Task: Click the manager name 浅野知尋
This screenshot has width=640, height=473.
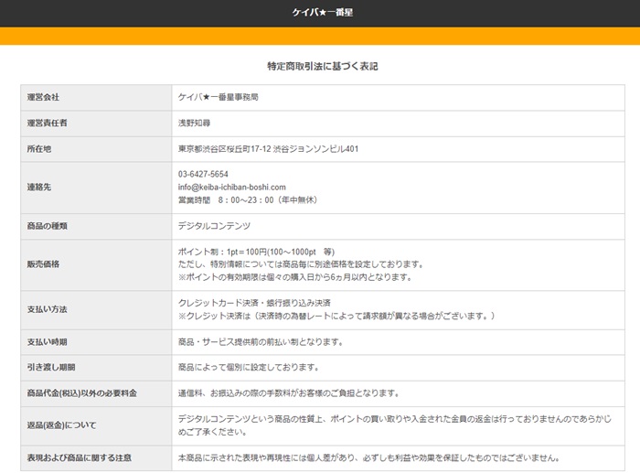Action: (194, 123)
